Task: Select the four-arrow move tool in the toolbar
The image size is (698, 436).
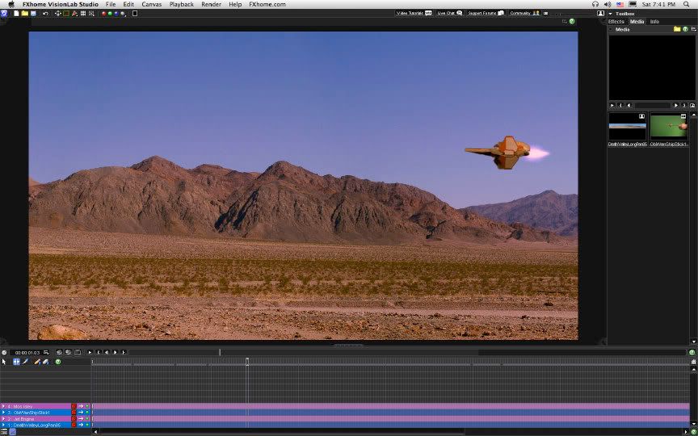Action: (58, 14)
